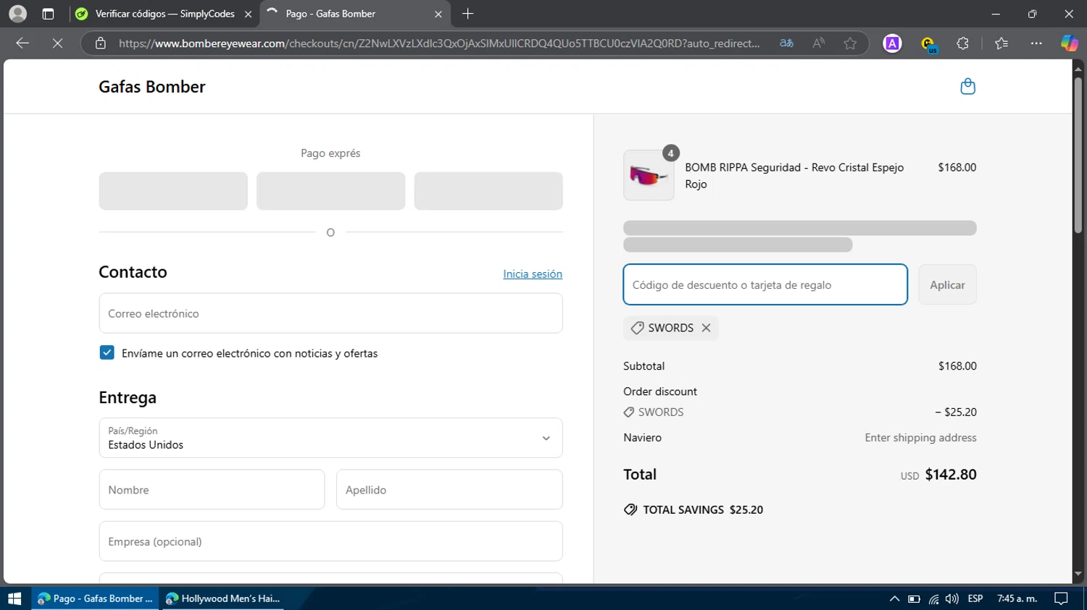This screenshot has width=1087, height=610.
Task: Click the browser back arrow
Action: 22,43
